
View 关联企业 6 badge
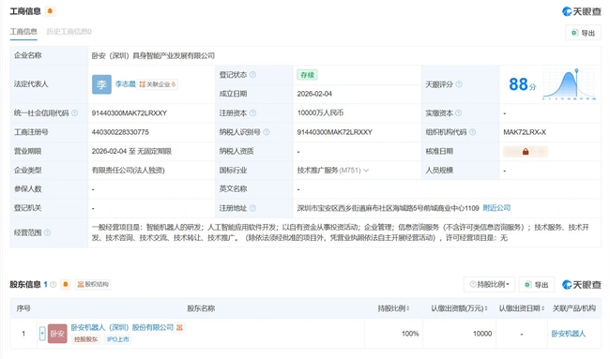click(158, 84)
